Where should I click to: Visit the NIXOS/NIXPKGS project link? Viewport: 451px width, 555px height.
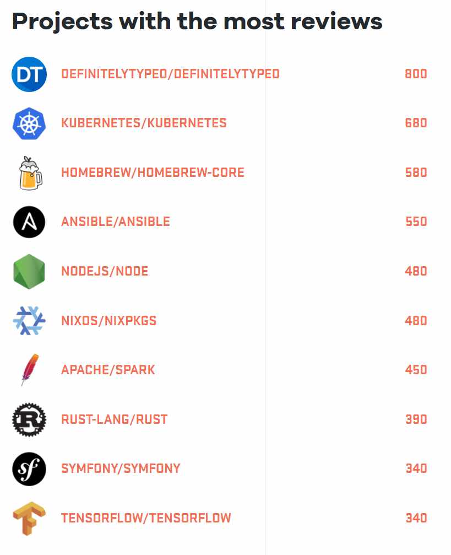pos(109,321)
